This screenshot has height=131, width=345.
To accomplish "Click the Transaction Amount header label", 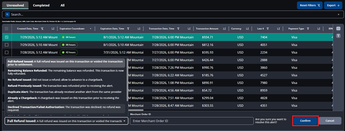I will (x=207, y=29).
